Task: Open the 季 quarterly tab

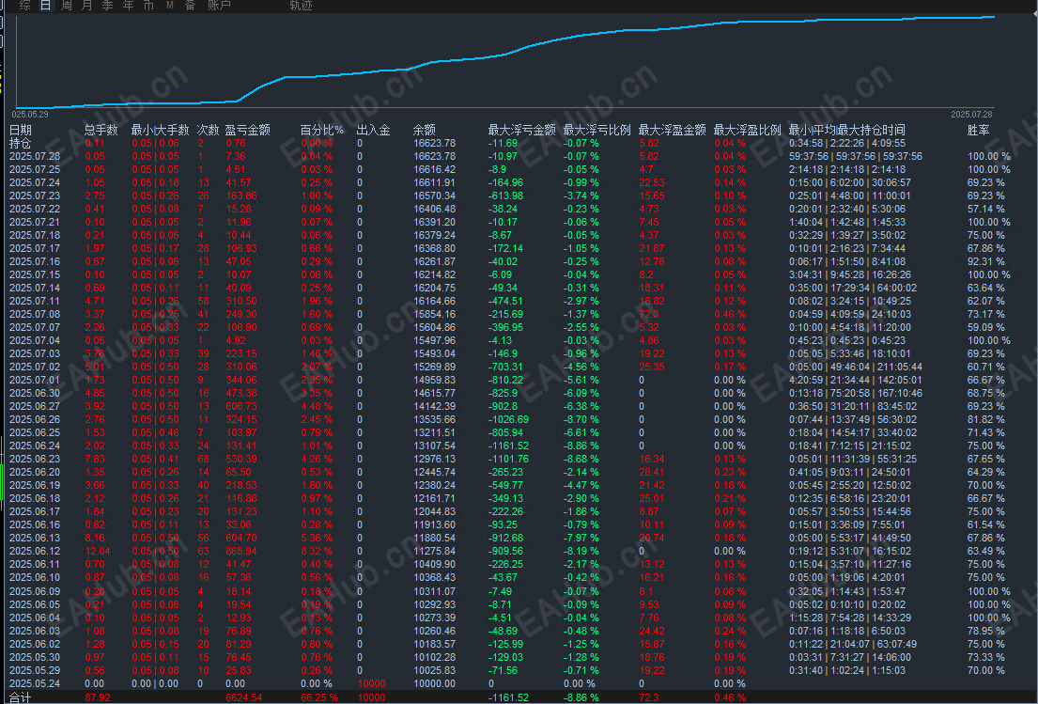Action: (107, 6)
